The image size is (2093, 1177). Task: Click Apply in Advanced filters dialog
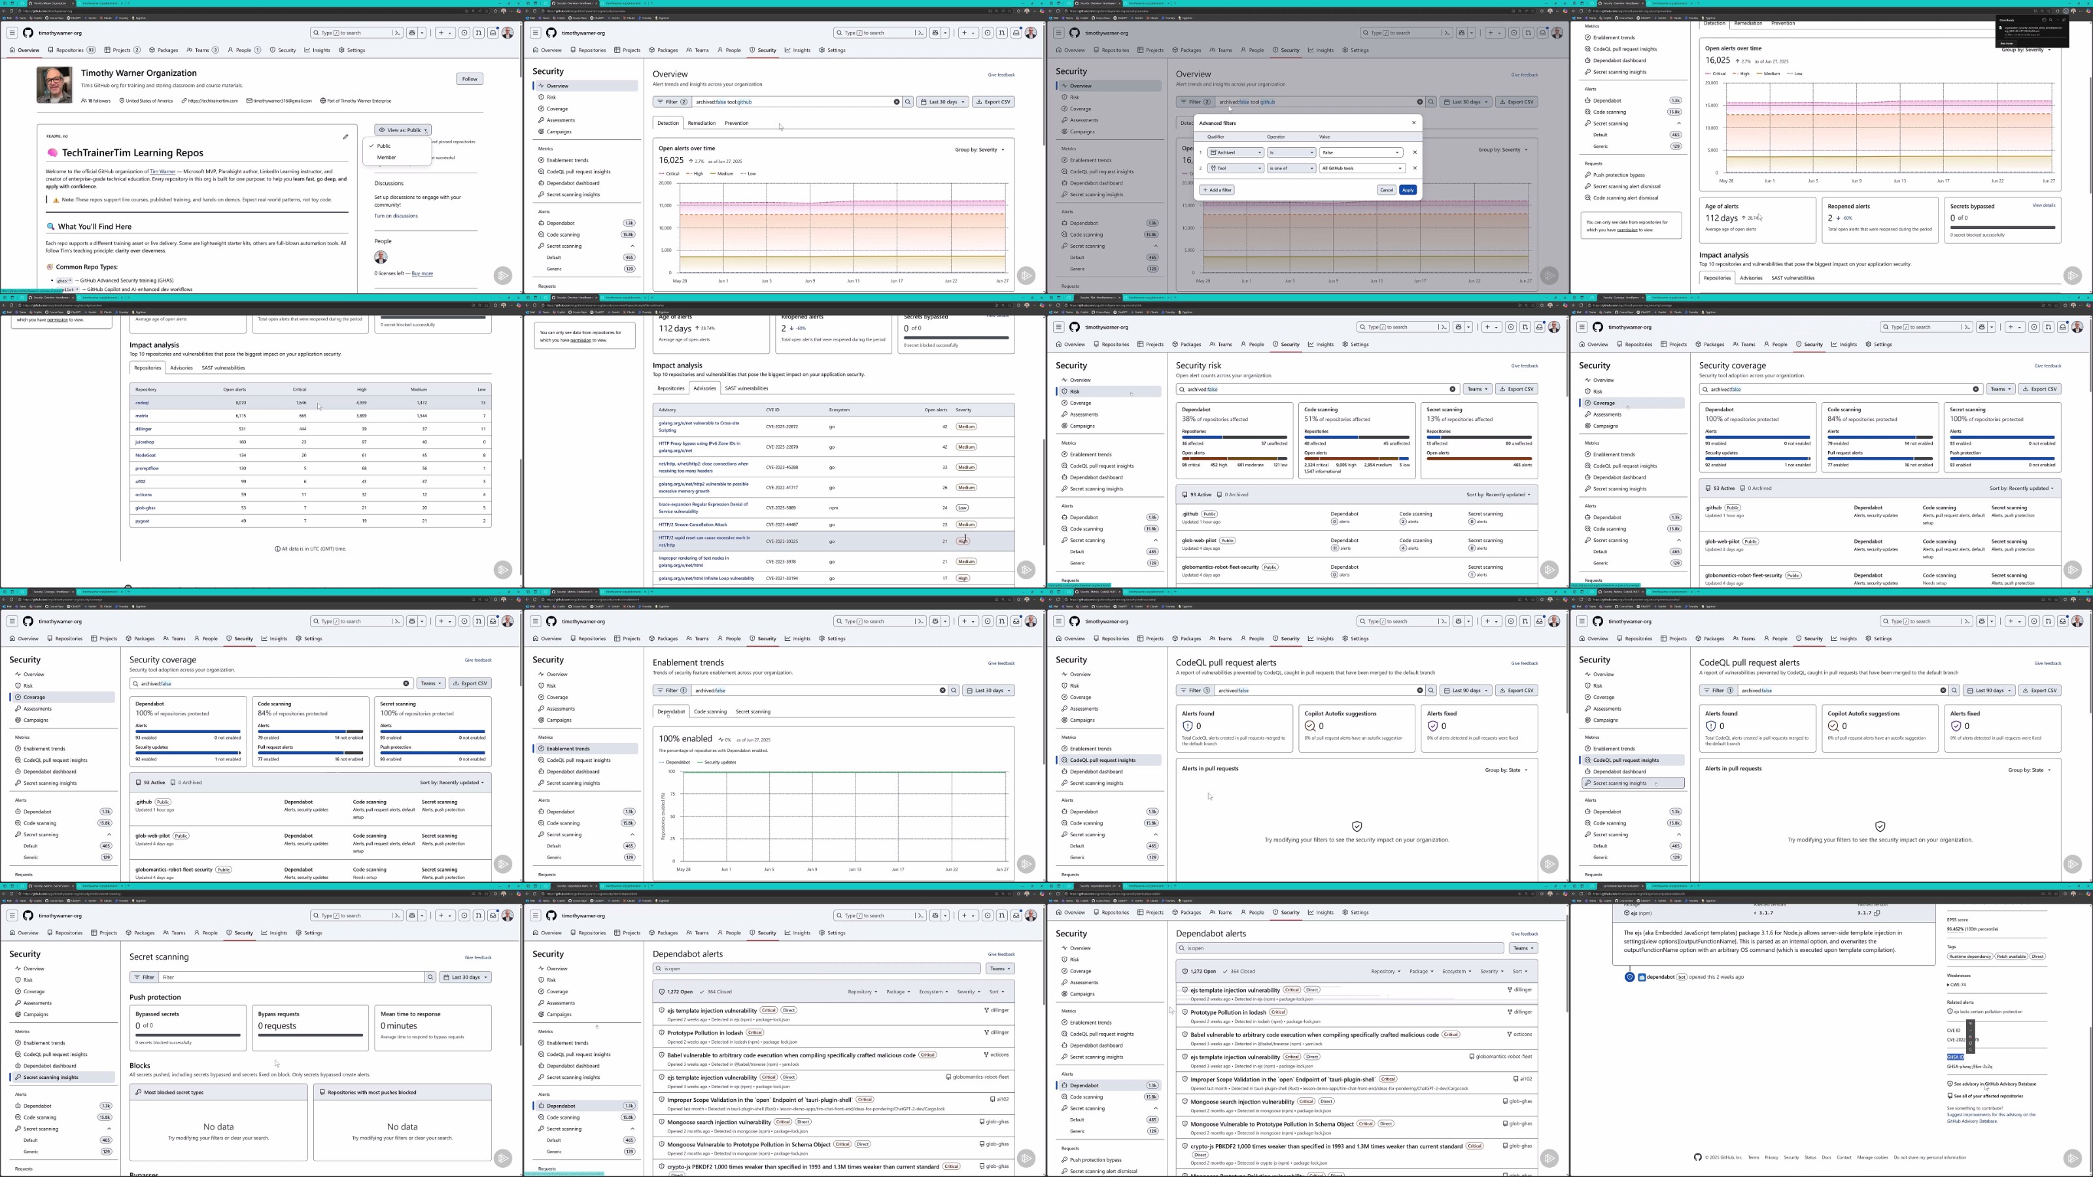coord(1408,190)
